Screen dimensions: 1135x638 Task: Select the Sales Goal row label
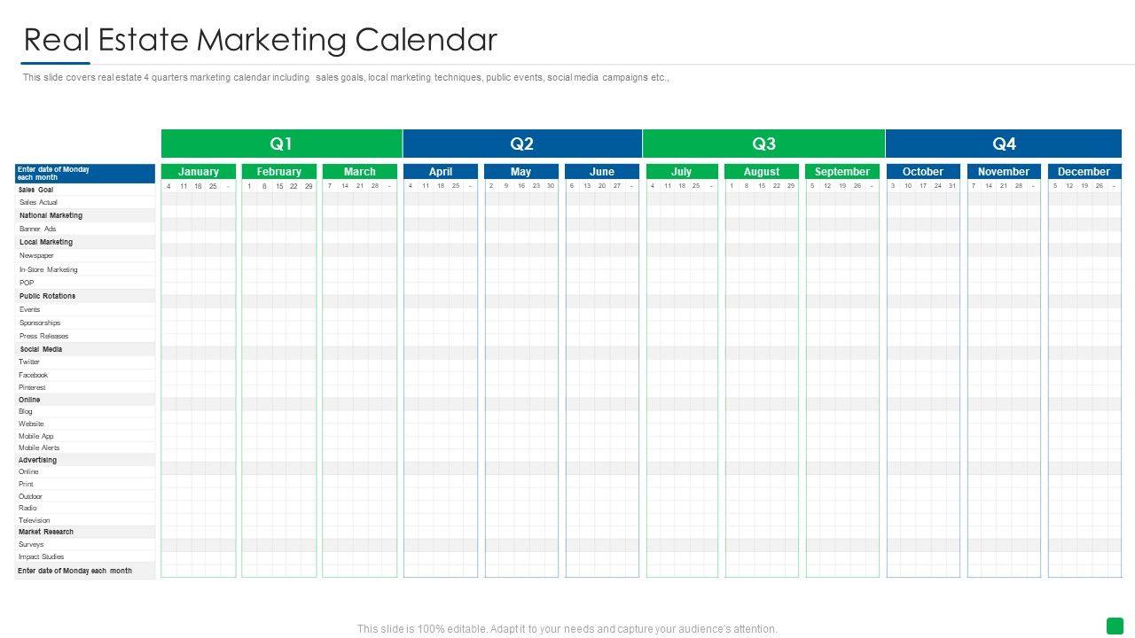(x=36, y=190)
